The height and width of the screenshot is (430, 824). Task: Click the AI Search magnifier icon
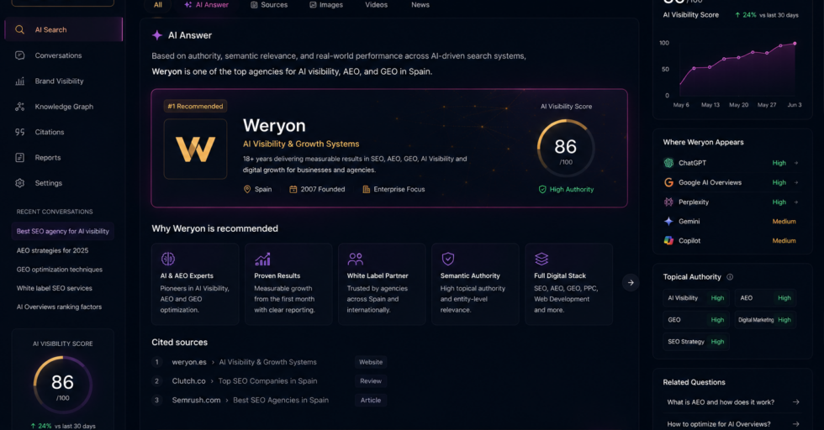coord(20,30)
